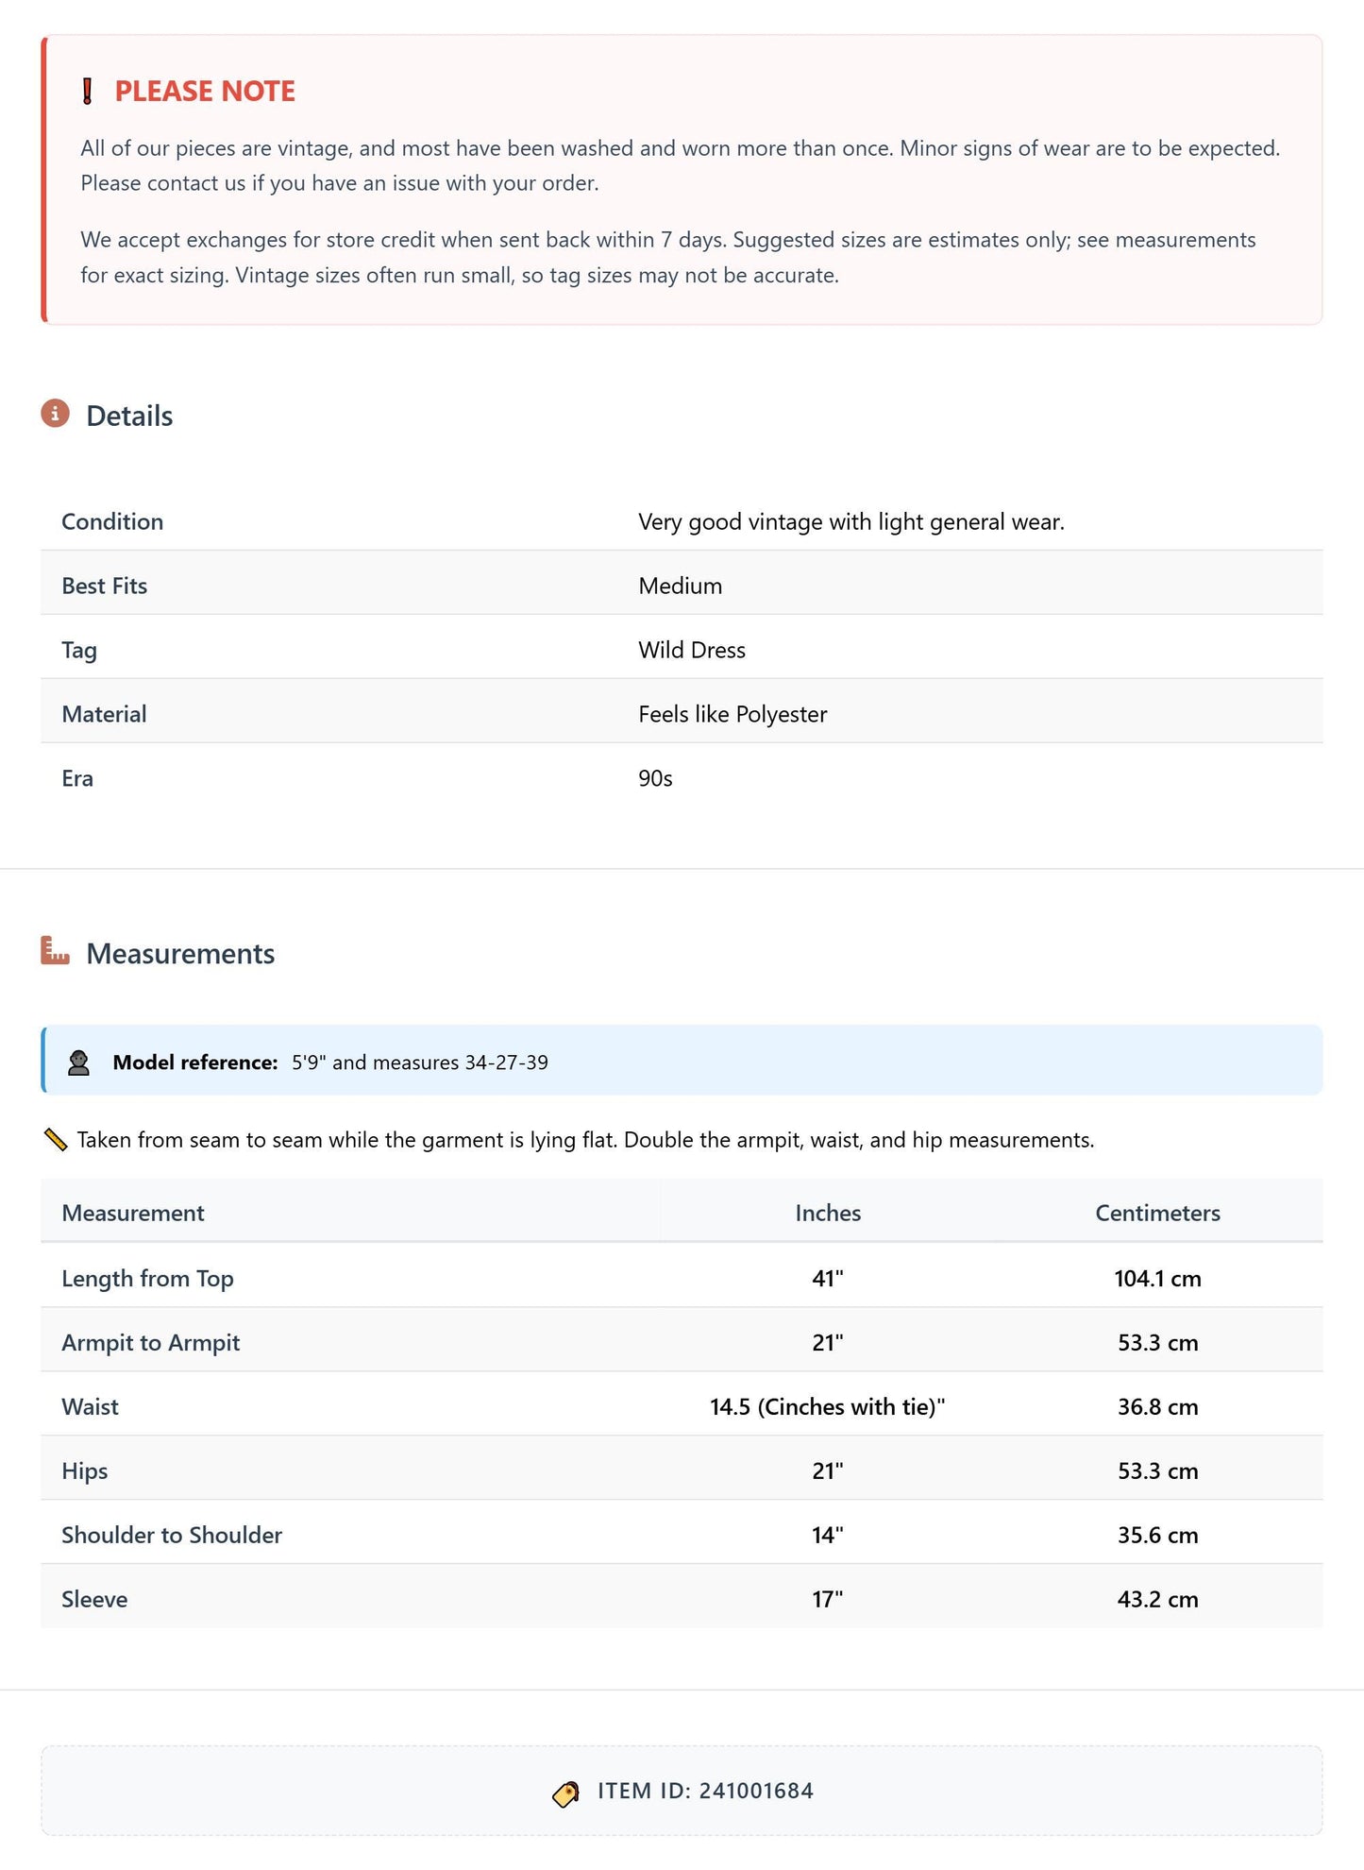Viewport: 1364px width, 1870px height.
Task: Click the Best Fits Medium value
Action: click(680, 586)
